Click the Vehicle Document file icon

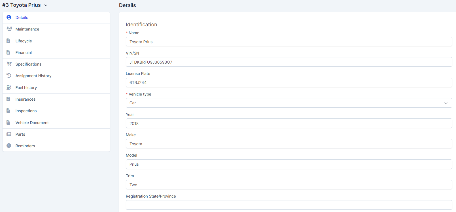(9, 123)
